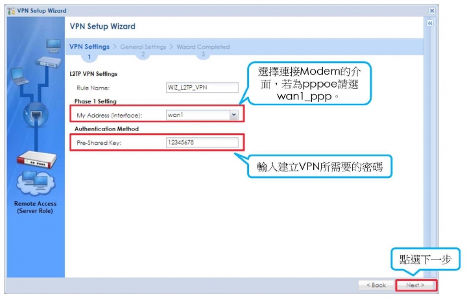Click the L2TP VPN Settings heading
The width and height of the screenshot is (467, 298).
(93, 74)
